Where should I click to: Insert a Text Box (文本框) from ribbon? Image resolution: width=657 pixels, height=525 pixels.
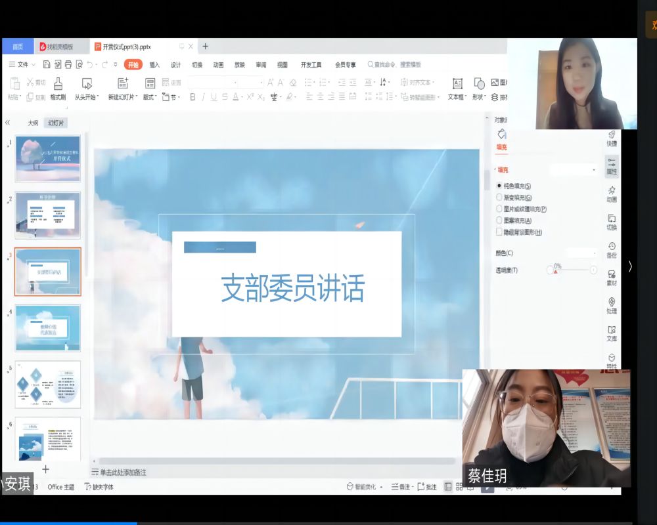tap(457, 84)
